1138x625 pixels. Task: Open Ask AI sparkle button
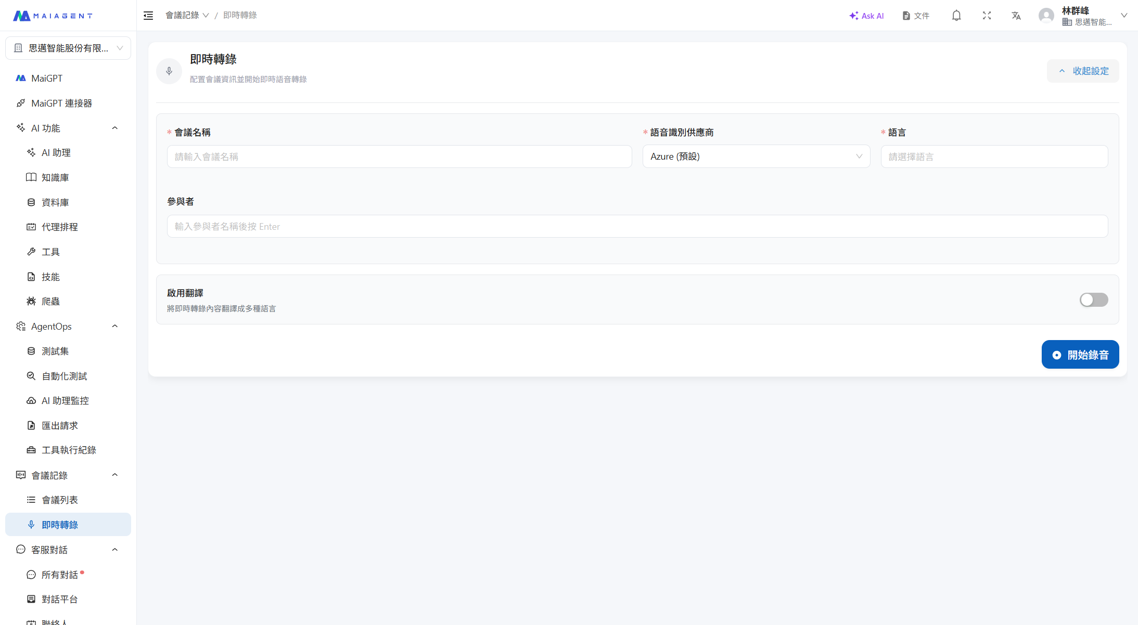866,16
